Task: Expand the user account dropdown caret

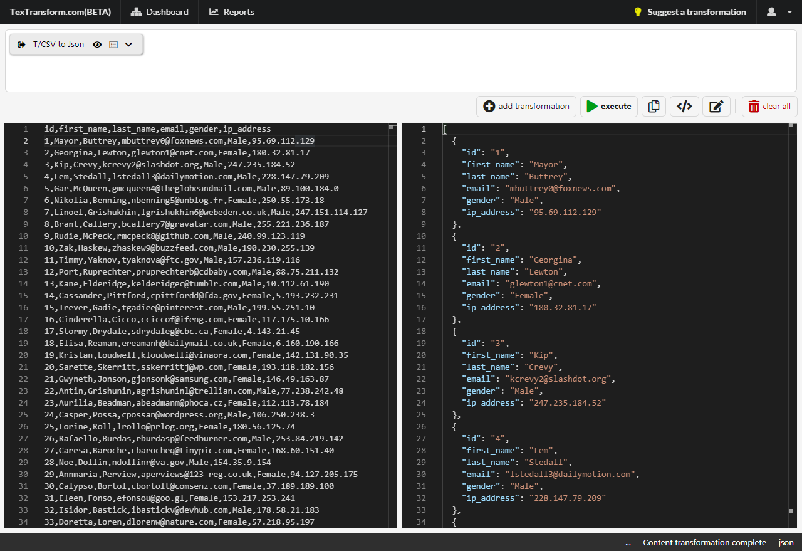Action: [789, 13]
